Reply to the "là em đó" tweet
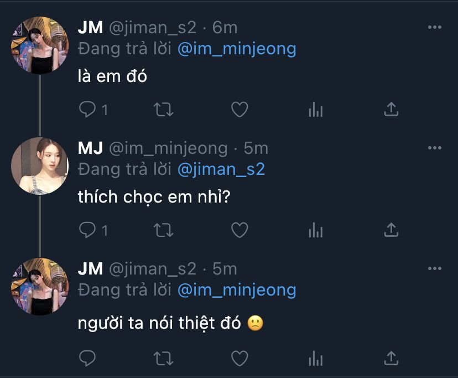The height and width of the screenshot is (378, 458). coord(87,110)
